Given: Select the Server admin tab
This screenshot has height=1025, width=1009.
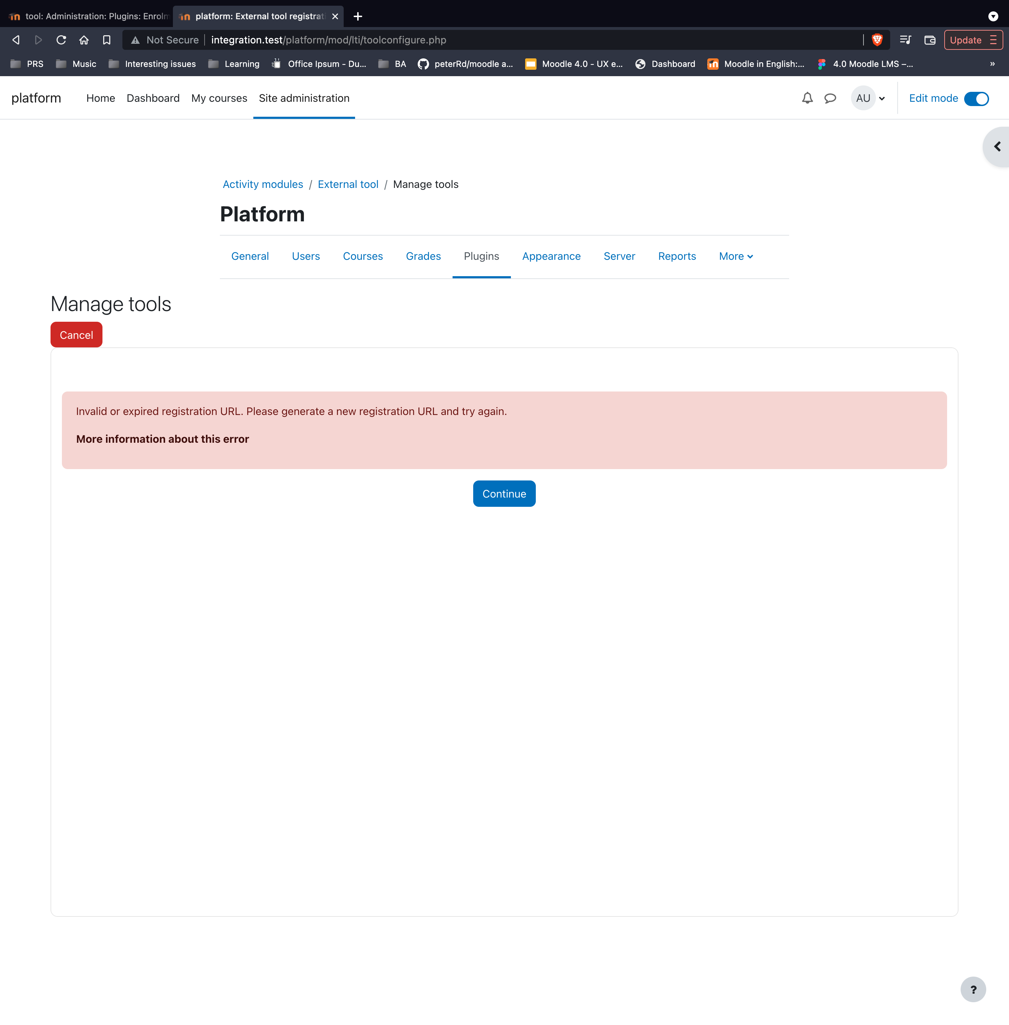Looking at the screenshot, I should pyautogui.click(x=619, y=256).
